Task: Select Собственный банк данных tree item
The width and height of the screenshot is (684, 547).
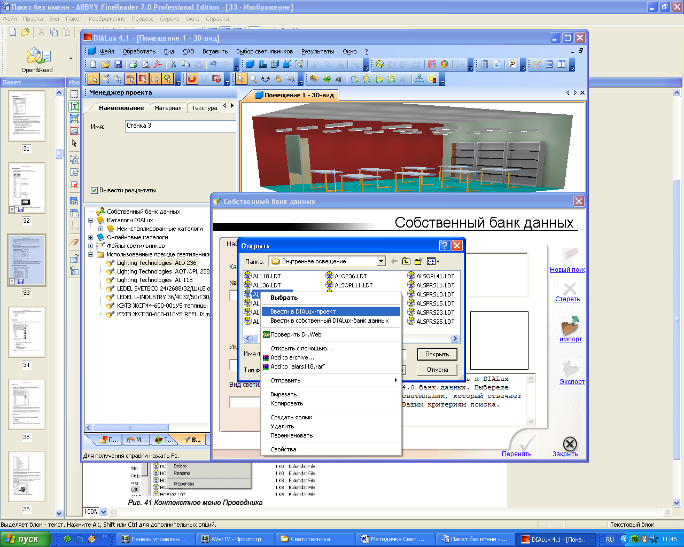Action: click(143, 212)
